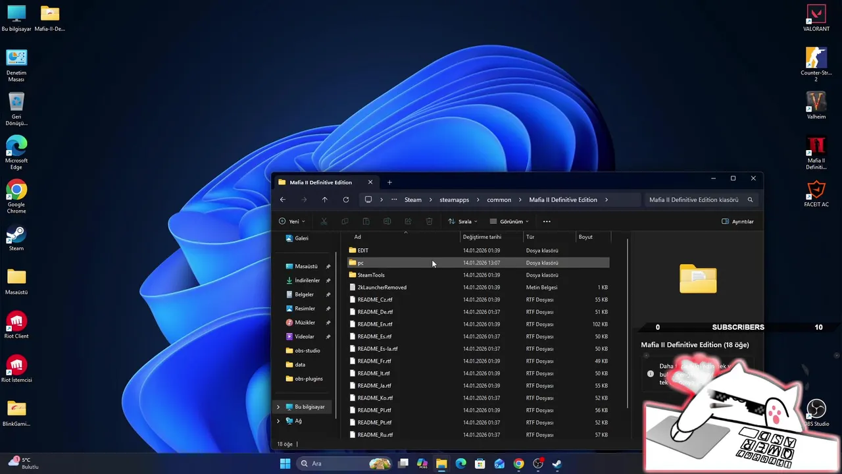The image size is (842, 474).
Task: Click the Microsoft Store icon in taskbar
Action: [x=480, y=463]
